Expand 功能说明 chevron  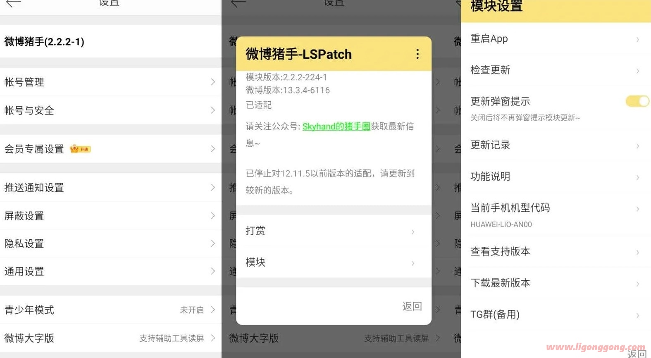click(x=638, y=177)
